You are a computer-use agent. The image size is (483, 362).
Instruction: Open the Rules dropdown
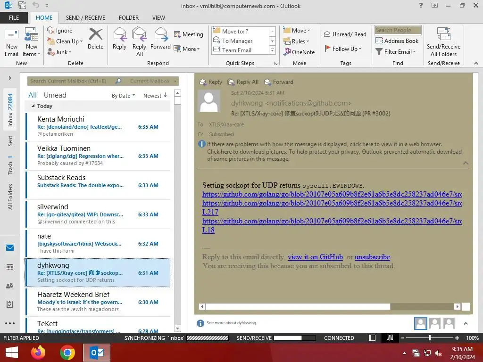(296, 41)
